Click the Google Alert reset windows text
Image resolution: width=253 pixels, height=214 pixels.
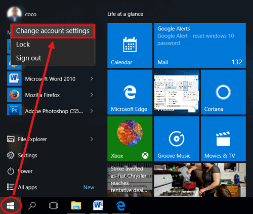tap(196, 39)
